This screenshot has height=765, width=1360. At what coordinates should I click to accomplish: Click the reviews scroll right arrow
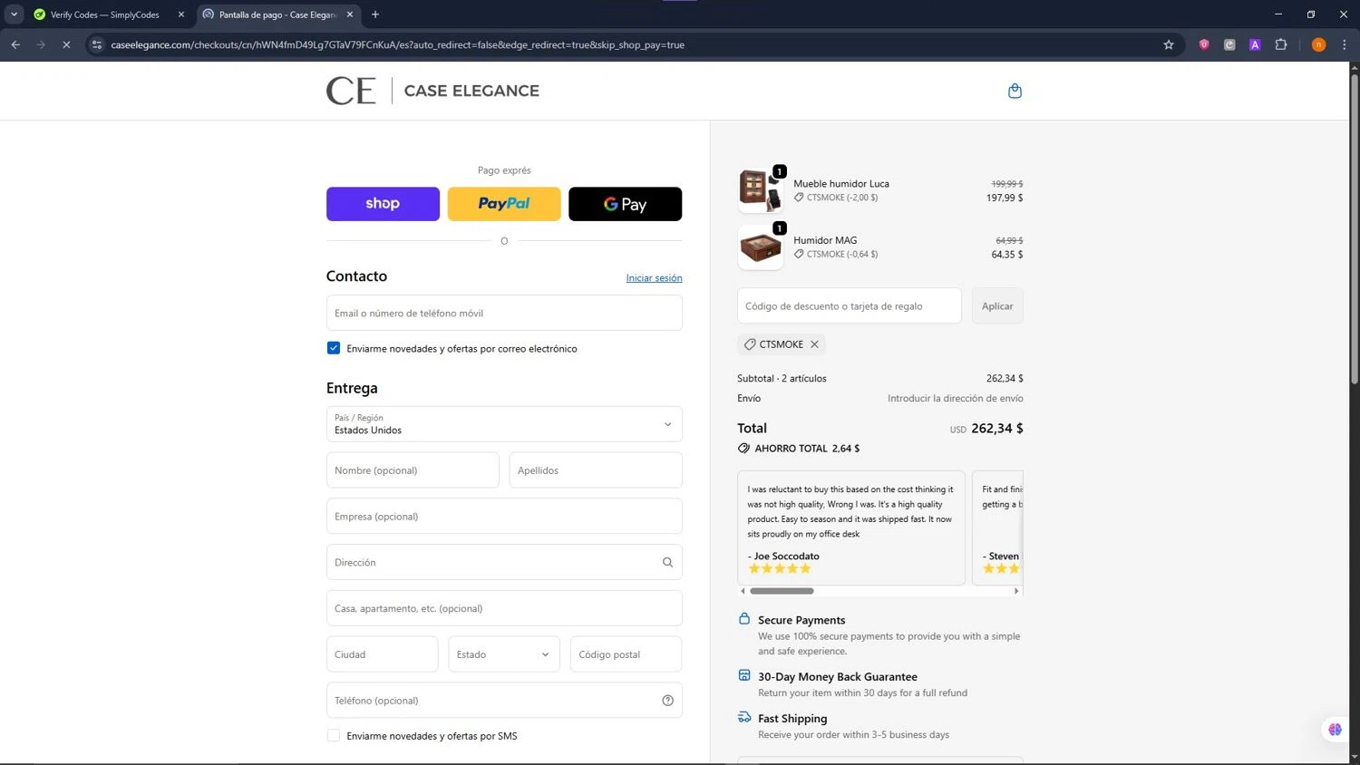(x=1016, y=591)
